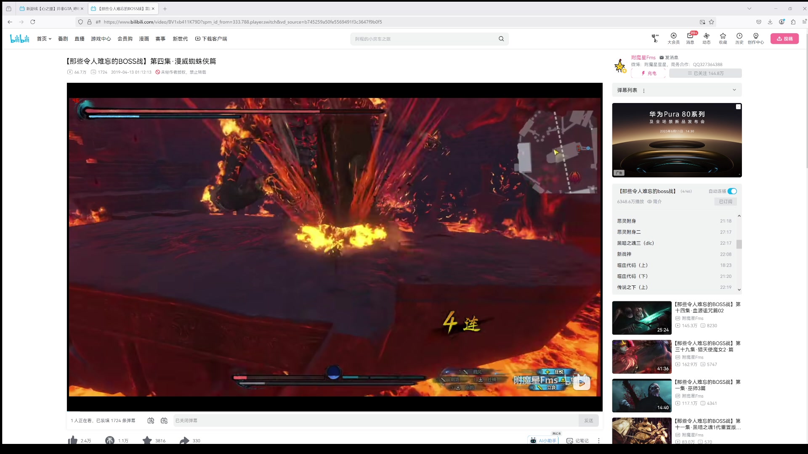Click the 已订阅 subscribed button
The width and height of the screenshot is (808, 454).
click(726, 202)
